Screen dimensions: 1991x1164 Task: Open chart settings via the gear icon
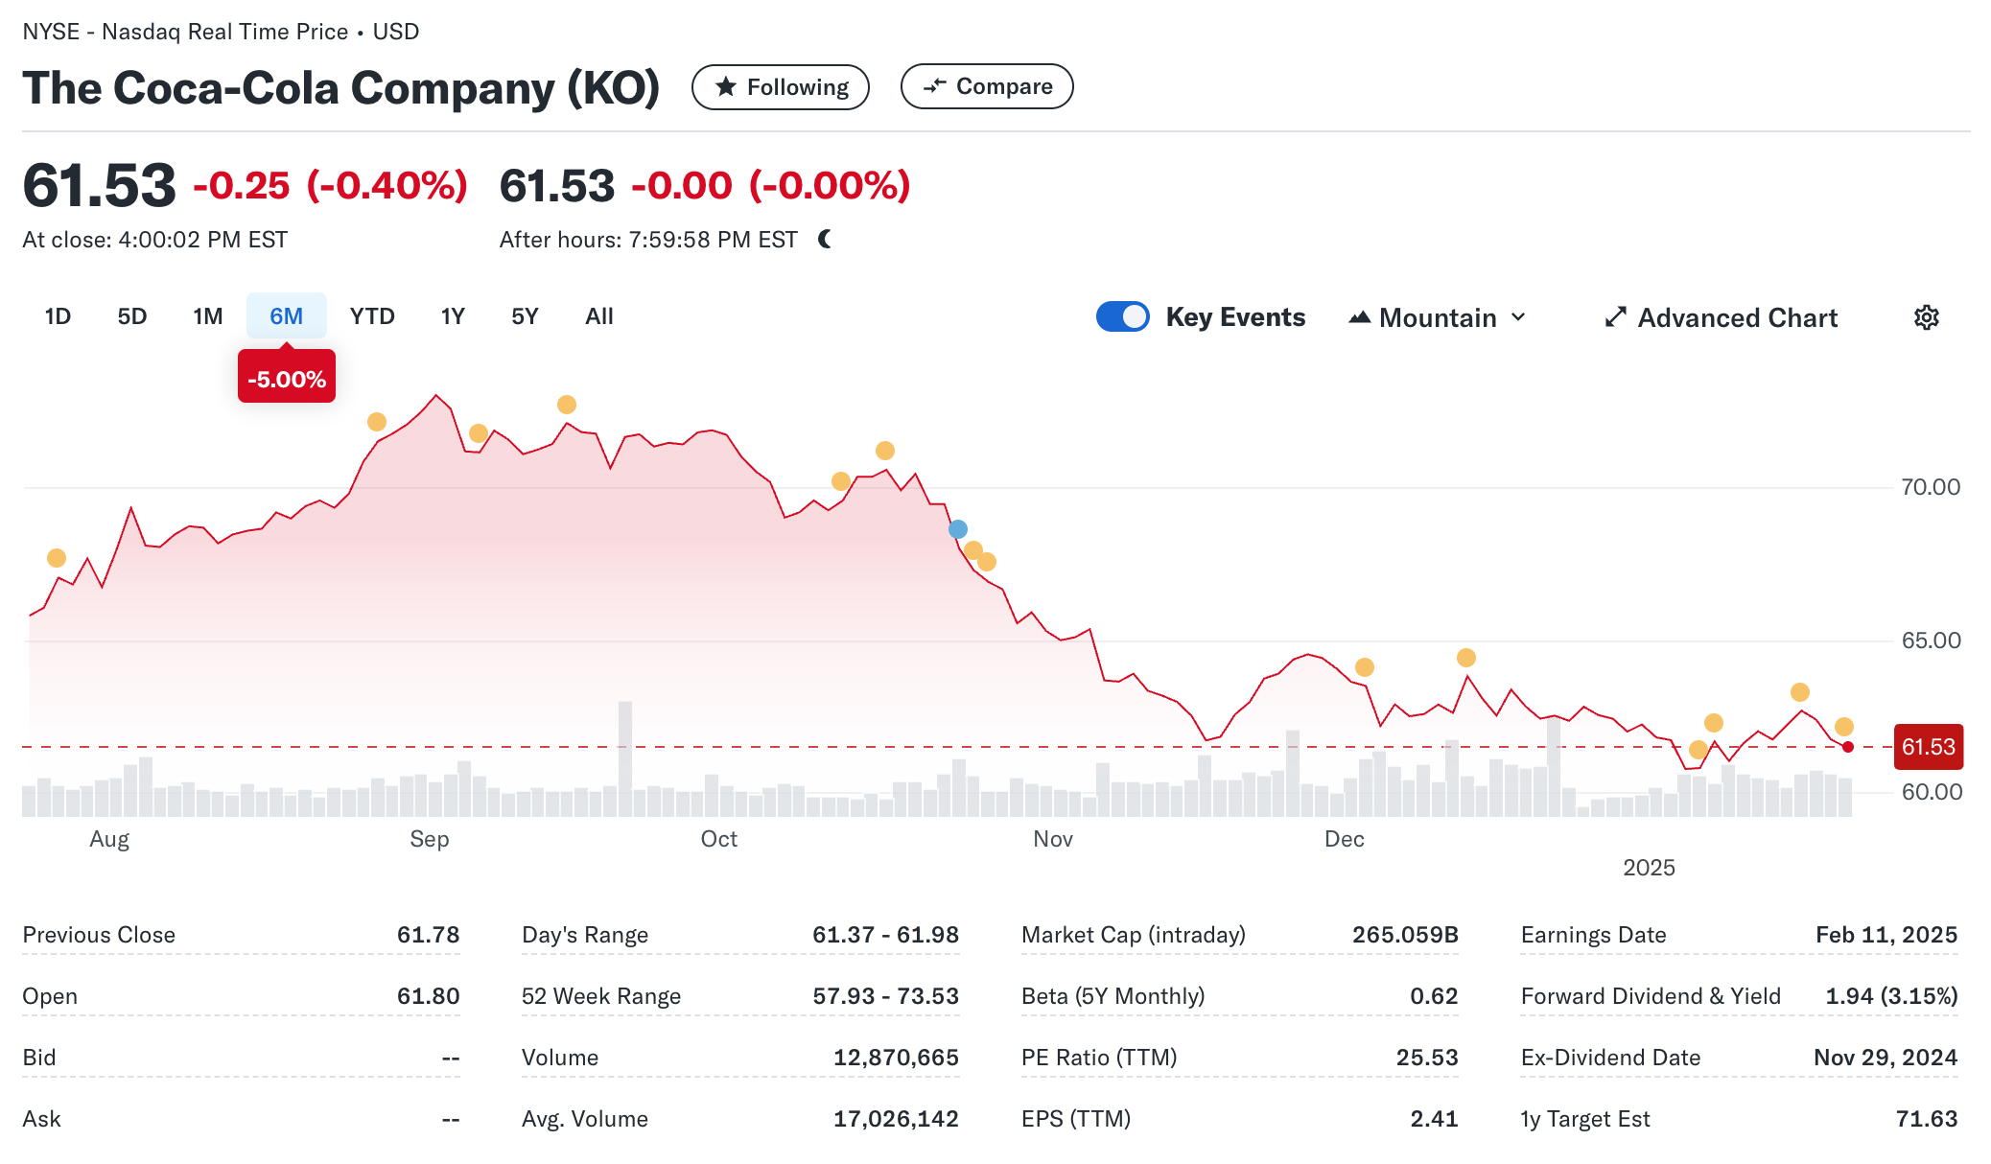coord(1926,317)
